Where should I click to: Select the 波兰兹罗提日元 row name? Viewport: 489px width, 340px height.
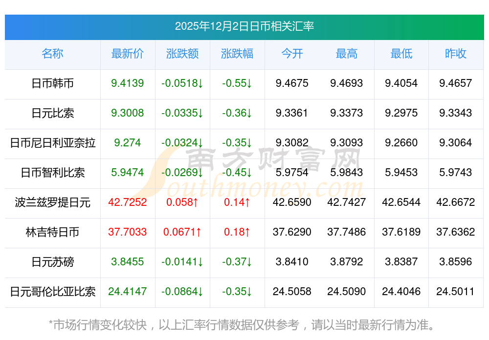[x=53, y=202]
